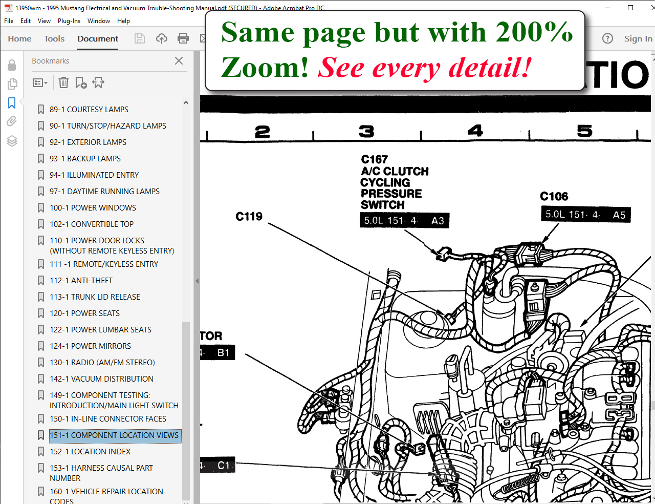Select bookmark 92-1 EXTERIOR LAMPS
Image resolution: width=655 pixels, height=504 pixels.
coord(88,142)
